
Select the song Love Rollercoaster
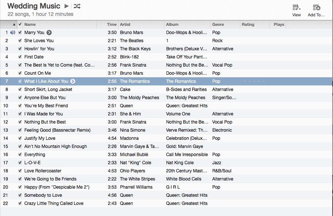pos(43,171)
